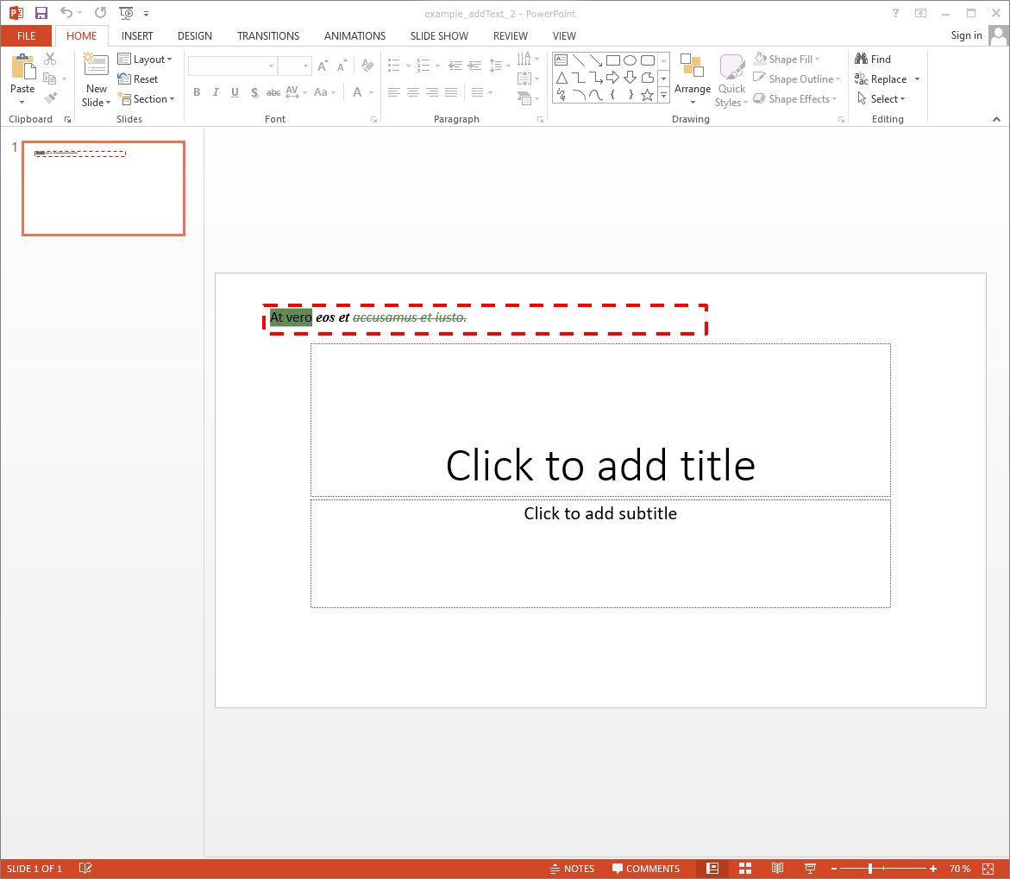1010x879 pixels.
Task: Open the FILE tab
Action: [27, 36]
